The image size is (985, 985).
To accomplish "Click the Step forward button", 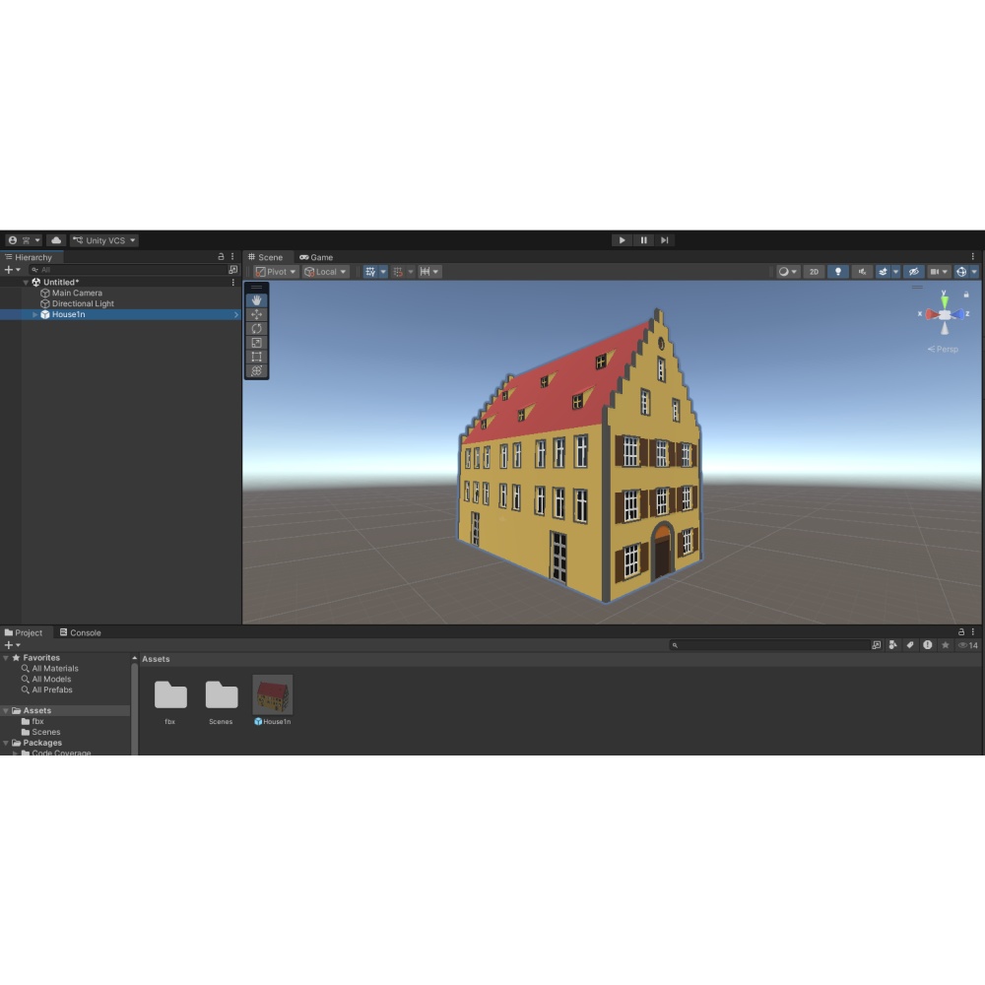I will [664, 240].
